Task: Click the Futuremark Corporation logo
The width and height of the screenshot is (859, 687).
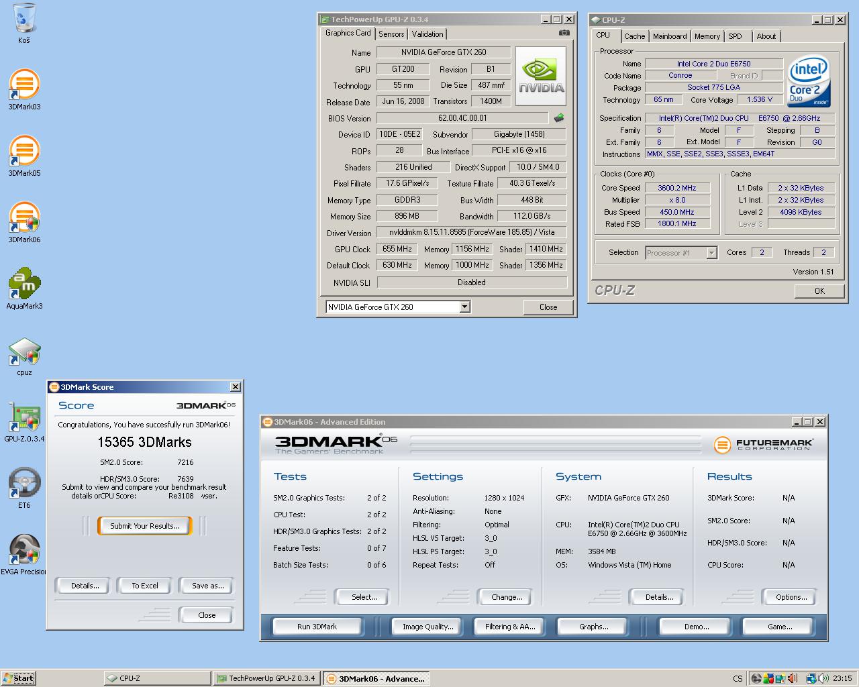Action: point(764,444)
